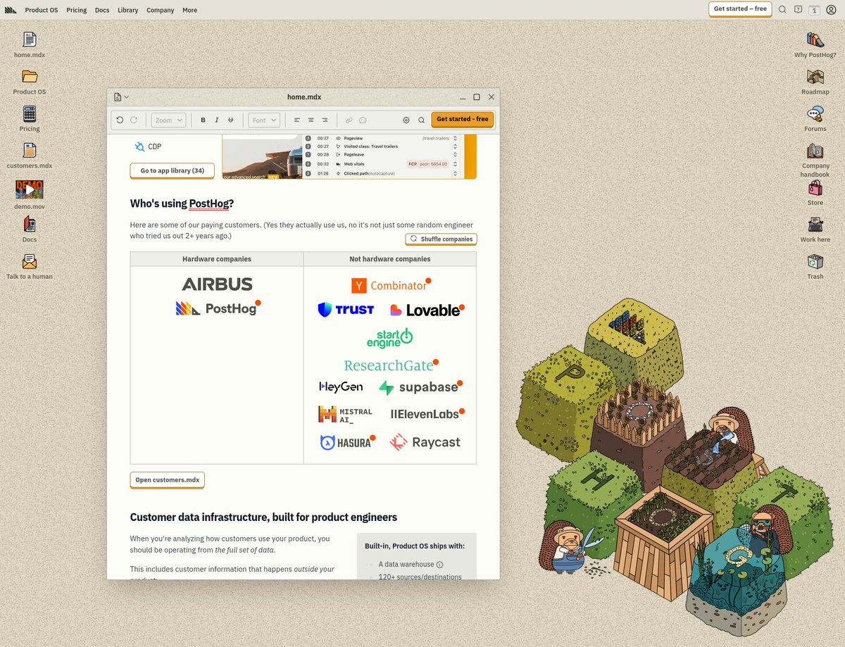Screen dimensions: 845x647
Task: Click the Y Combinator logo
Action: pos(391,286)
